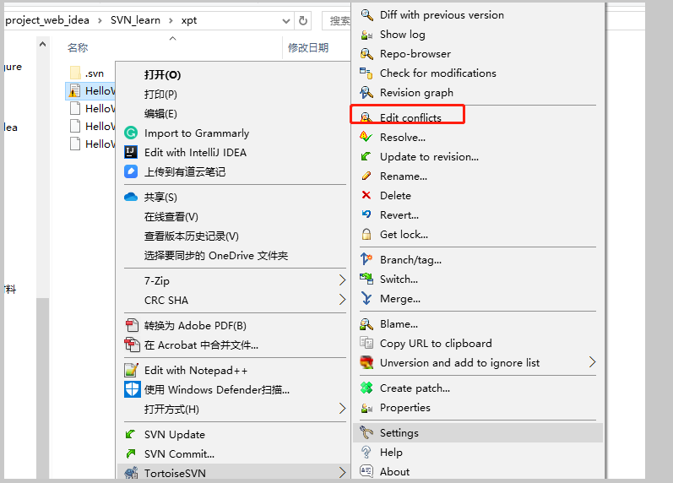Select the conflicted Hello file with warning icon
Screen dimensions: 673x483
tap(91, 90)
